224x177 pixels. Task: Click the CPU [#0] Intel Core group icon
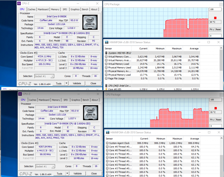106,86
